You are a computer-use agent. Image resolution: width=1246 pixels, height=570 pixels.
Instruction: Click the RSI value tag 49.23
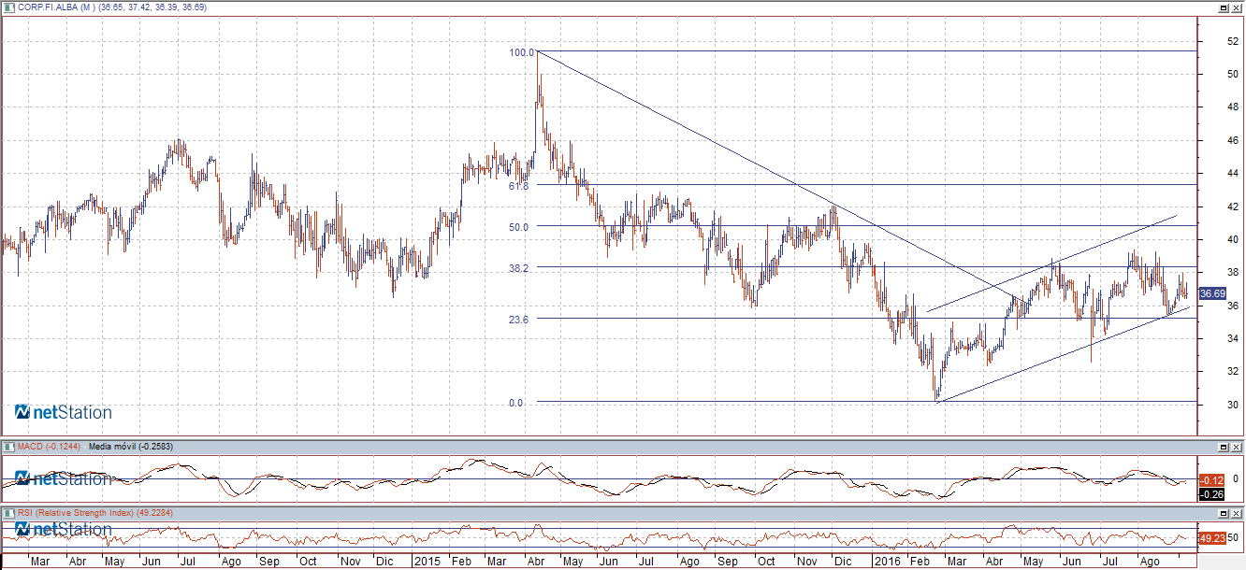coord(1211,538)
